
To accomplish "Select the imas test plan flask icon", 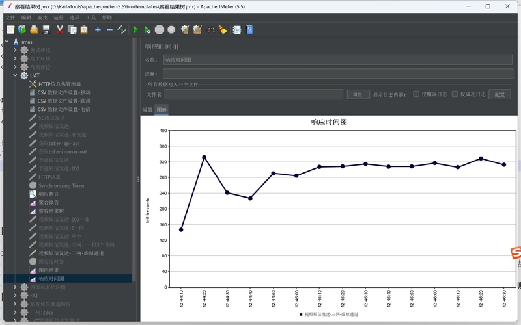I will (16, 42).
